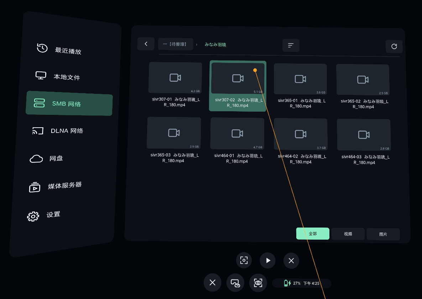Click the X button beside the screen-mirroring icon
The image size is (422, 299).
212,283
